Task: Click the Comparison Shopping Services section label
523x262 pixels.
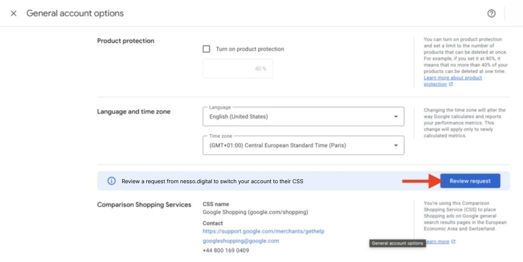Action: pos(144,205)
